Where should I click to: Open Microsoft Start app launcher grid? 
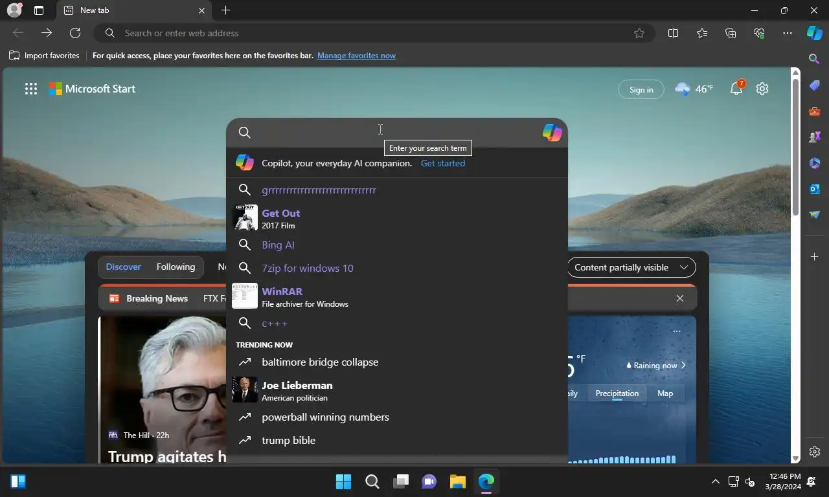[x=31, y=89]
